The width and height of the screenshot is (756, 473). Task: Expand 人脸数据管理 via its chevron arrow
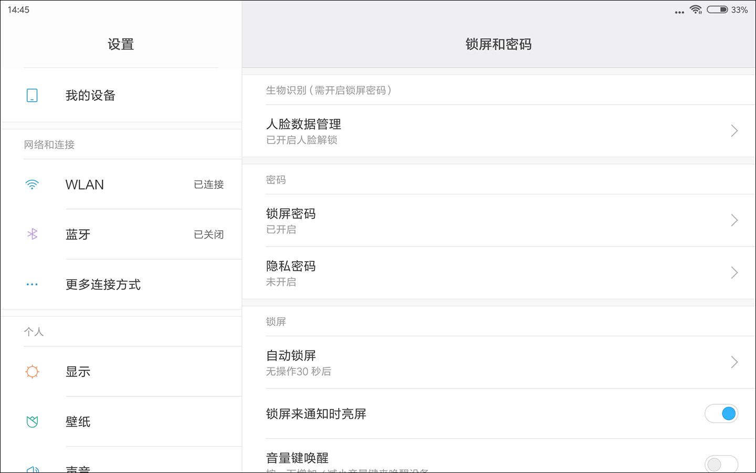(734, 131)
